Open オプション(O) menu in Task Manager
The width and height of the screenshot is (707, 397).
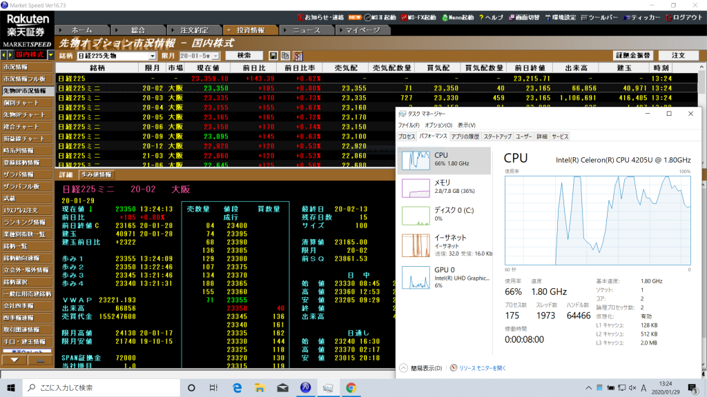pos(438,125)
